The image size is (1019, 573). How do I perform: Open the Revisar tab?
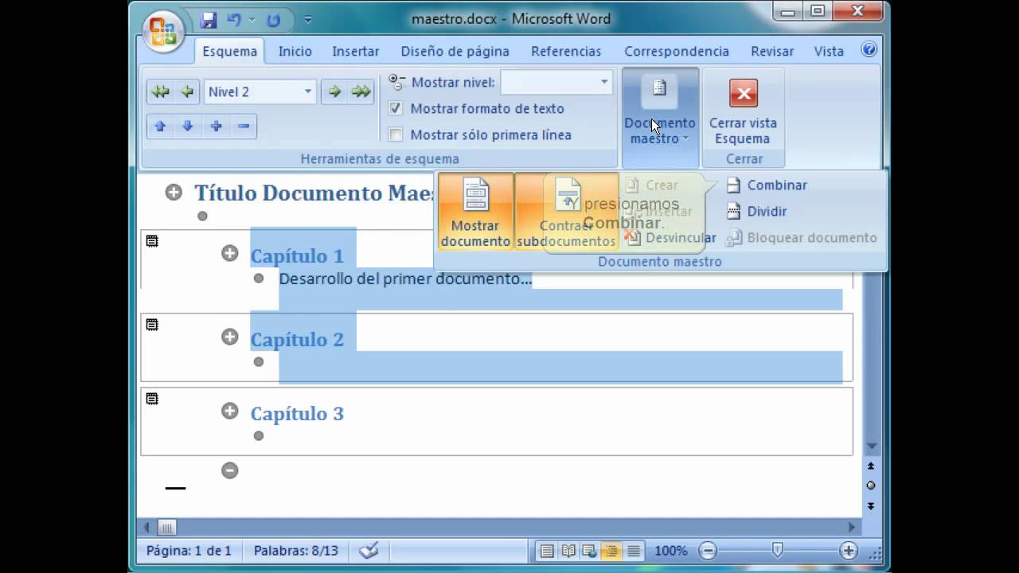pyautogui.click(x=771, y=51)
